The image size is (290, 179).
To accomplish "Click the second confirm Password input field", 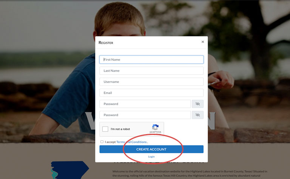I will click(145, 115).
